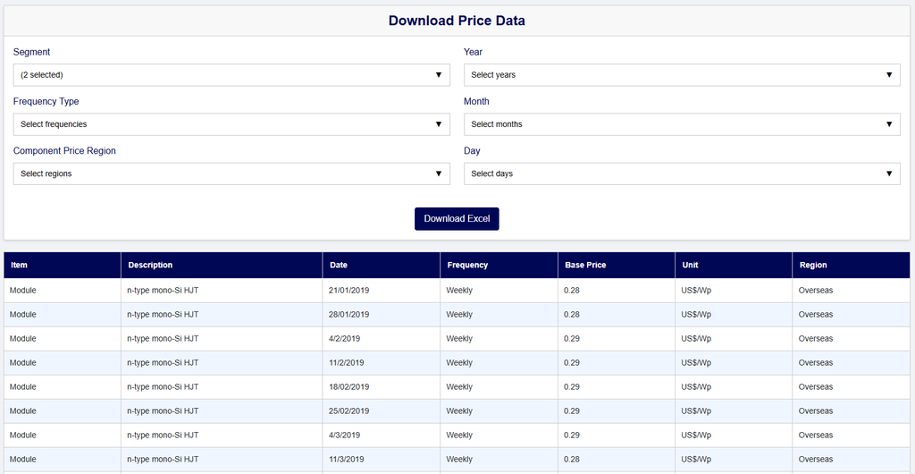Open the Month 'Select months' dropdown
915x474 pixels.
(x=682, y=124)
